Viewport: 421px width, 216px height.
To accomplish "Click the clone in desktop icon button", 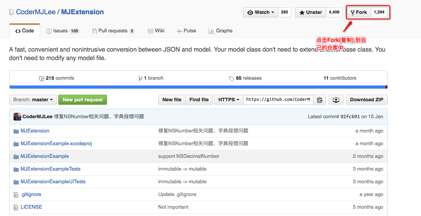I will click(336, 100).
